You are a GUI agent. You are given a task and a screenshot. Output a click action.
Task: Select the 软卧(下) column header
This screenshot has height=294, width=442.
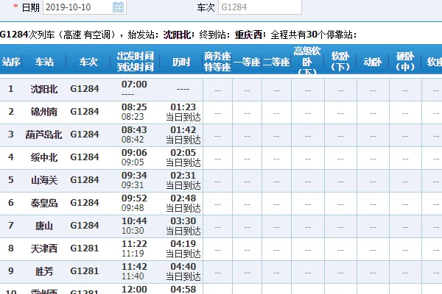tap(340, 62)
